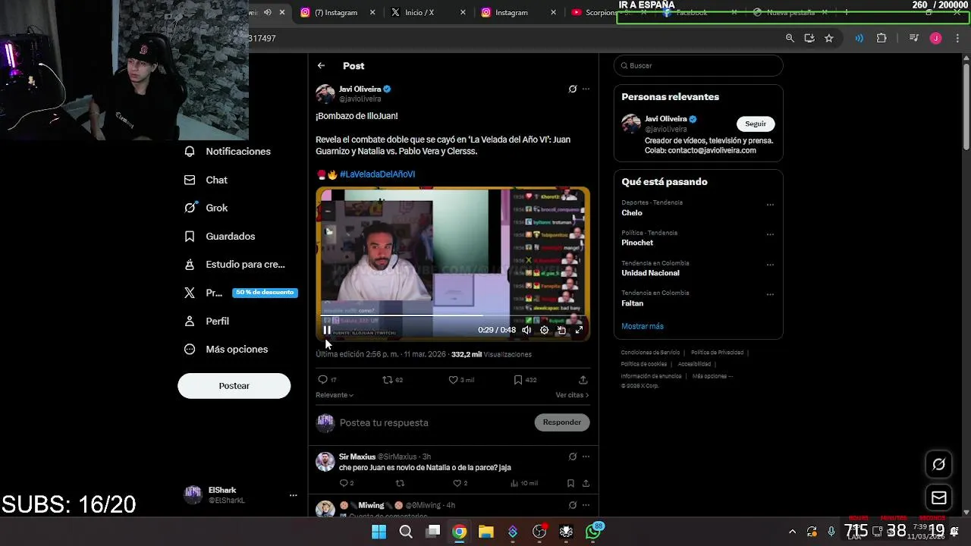971x546 pixels.
Task: Bookmark this page with star icon
Action: (x=829, y=38)
